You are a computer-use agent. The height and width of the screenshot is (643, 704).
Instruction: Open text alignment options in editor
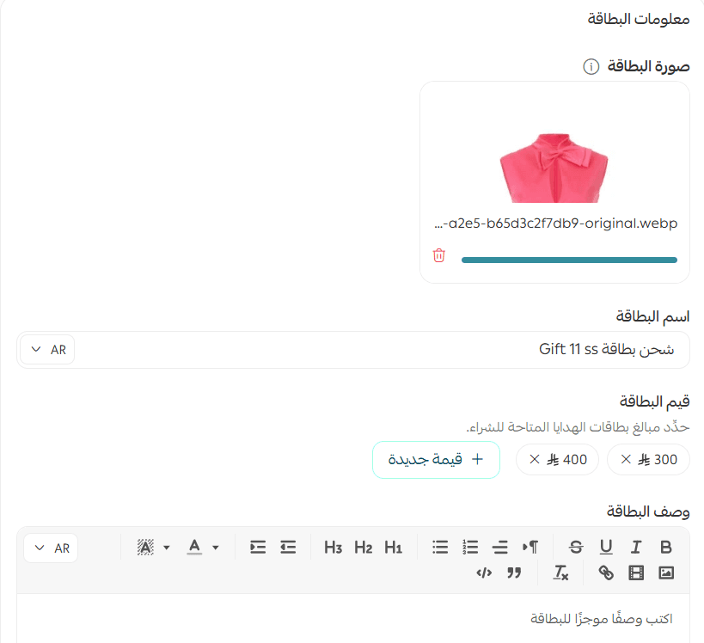click(500, 547)
